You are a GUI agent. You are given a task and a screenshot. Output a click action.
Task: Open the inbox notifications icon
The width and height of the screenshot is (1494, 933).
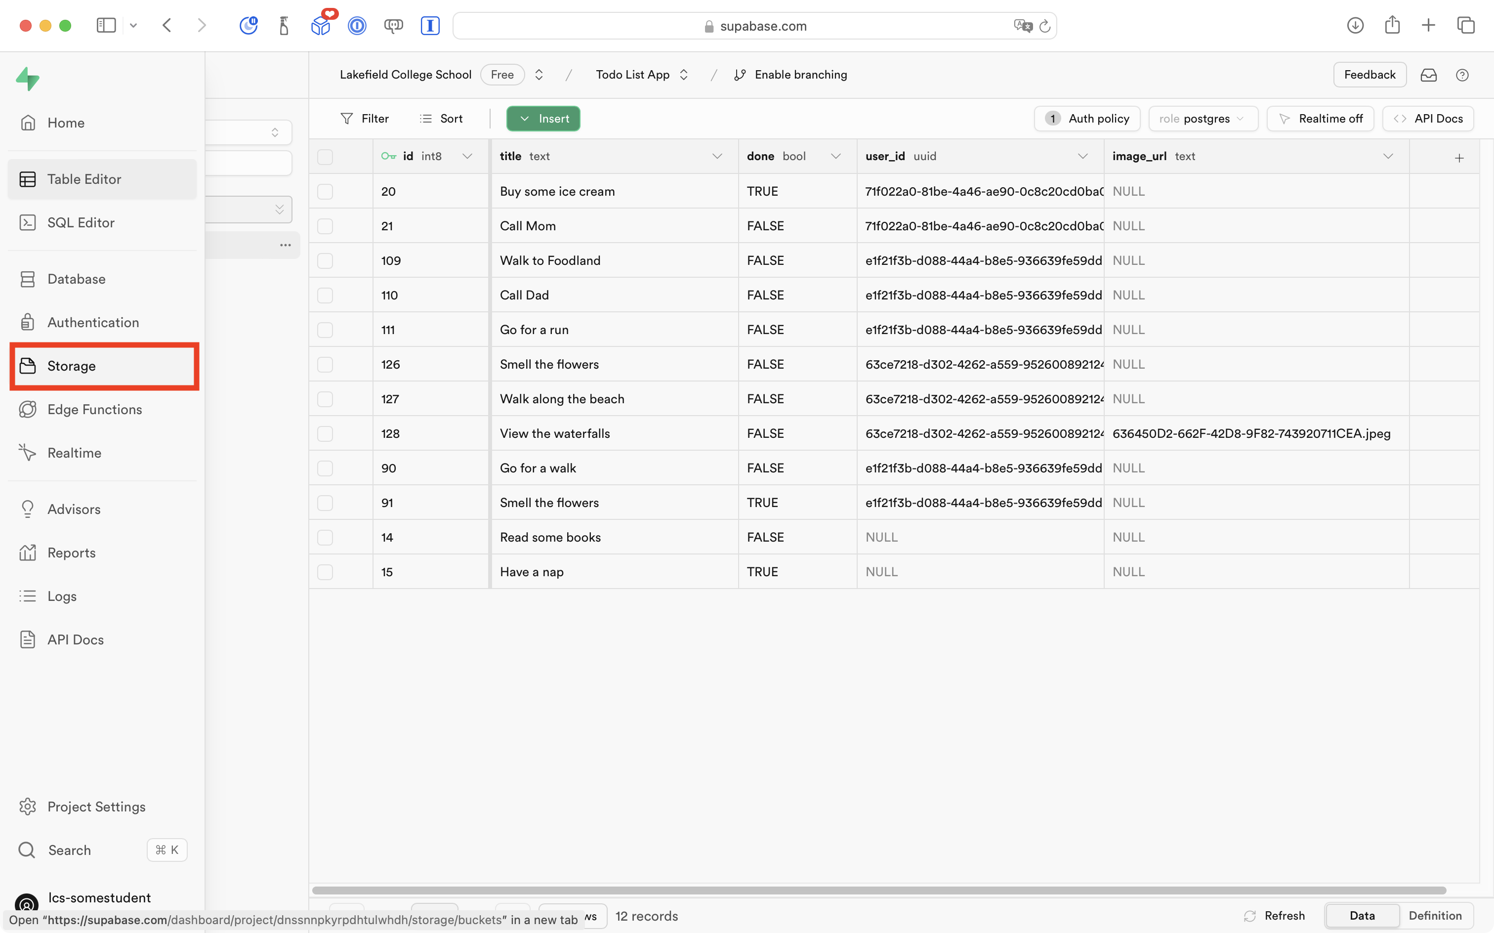pos(1429,75)
